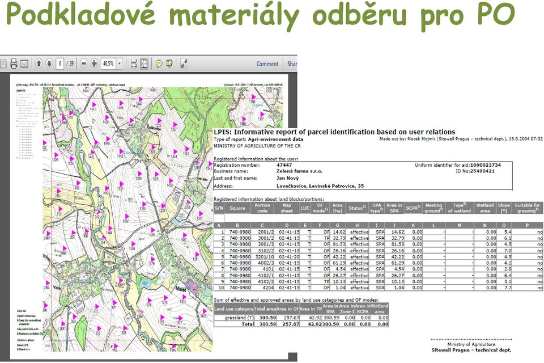
Task: Click the 'Sitewell Prague – technical dept.' footer signature
Action: click(471, 350)
